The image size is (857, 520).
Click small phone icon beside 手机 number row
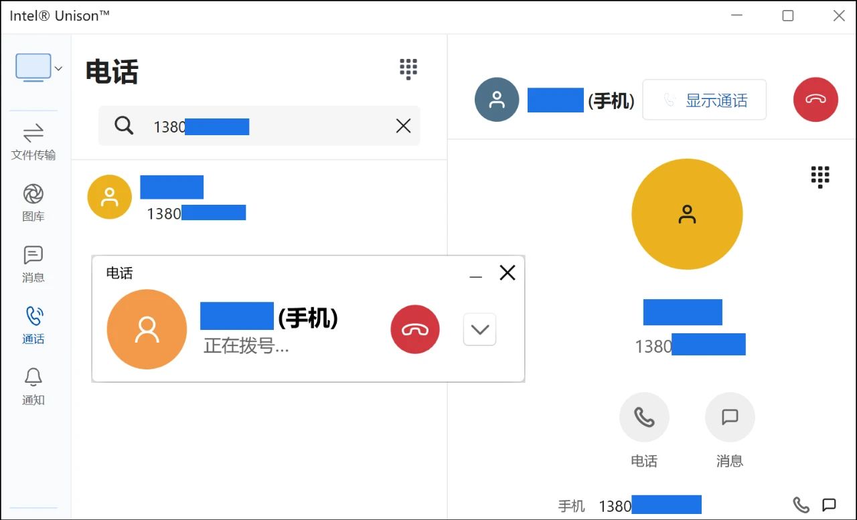[801, 505]
